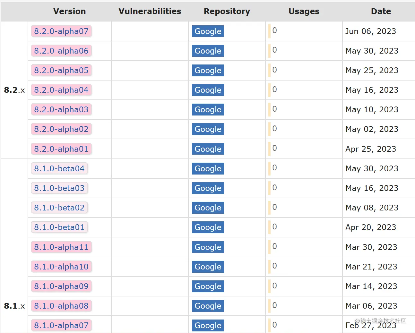Click date May 10, 2023
415x333 pixels.
[x=372, y=109]
